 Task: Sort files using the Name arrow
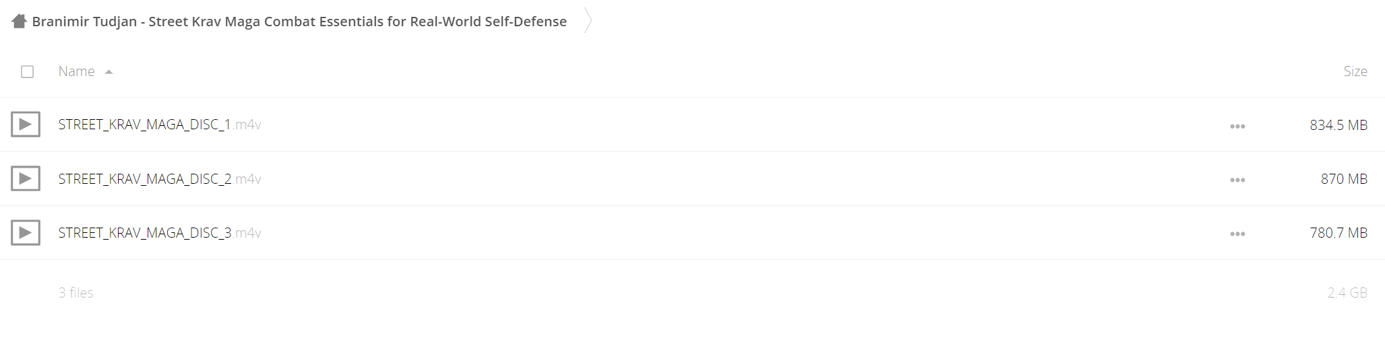109,72
